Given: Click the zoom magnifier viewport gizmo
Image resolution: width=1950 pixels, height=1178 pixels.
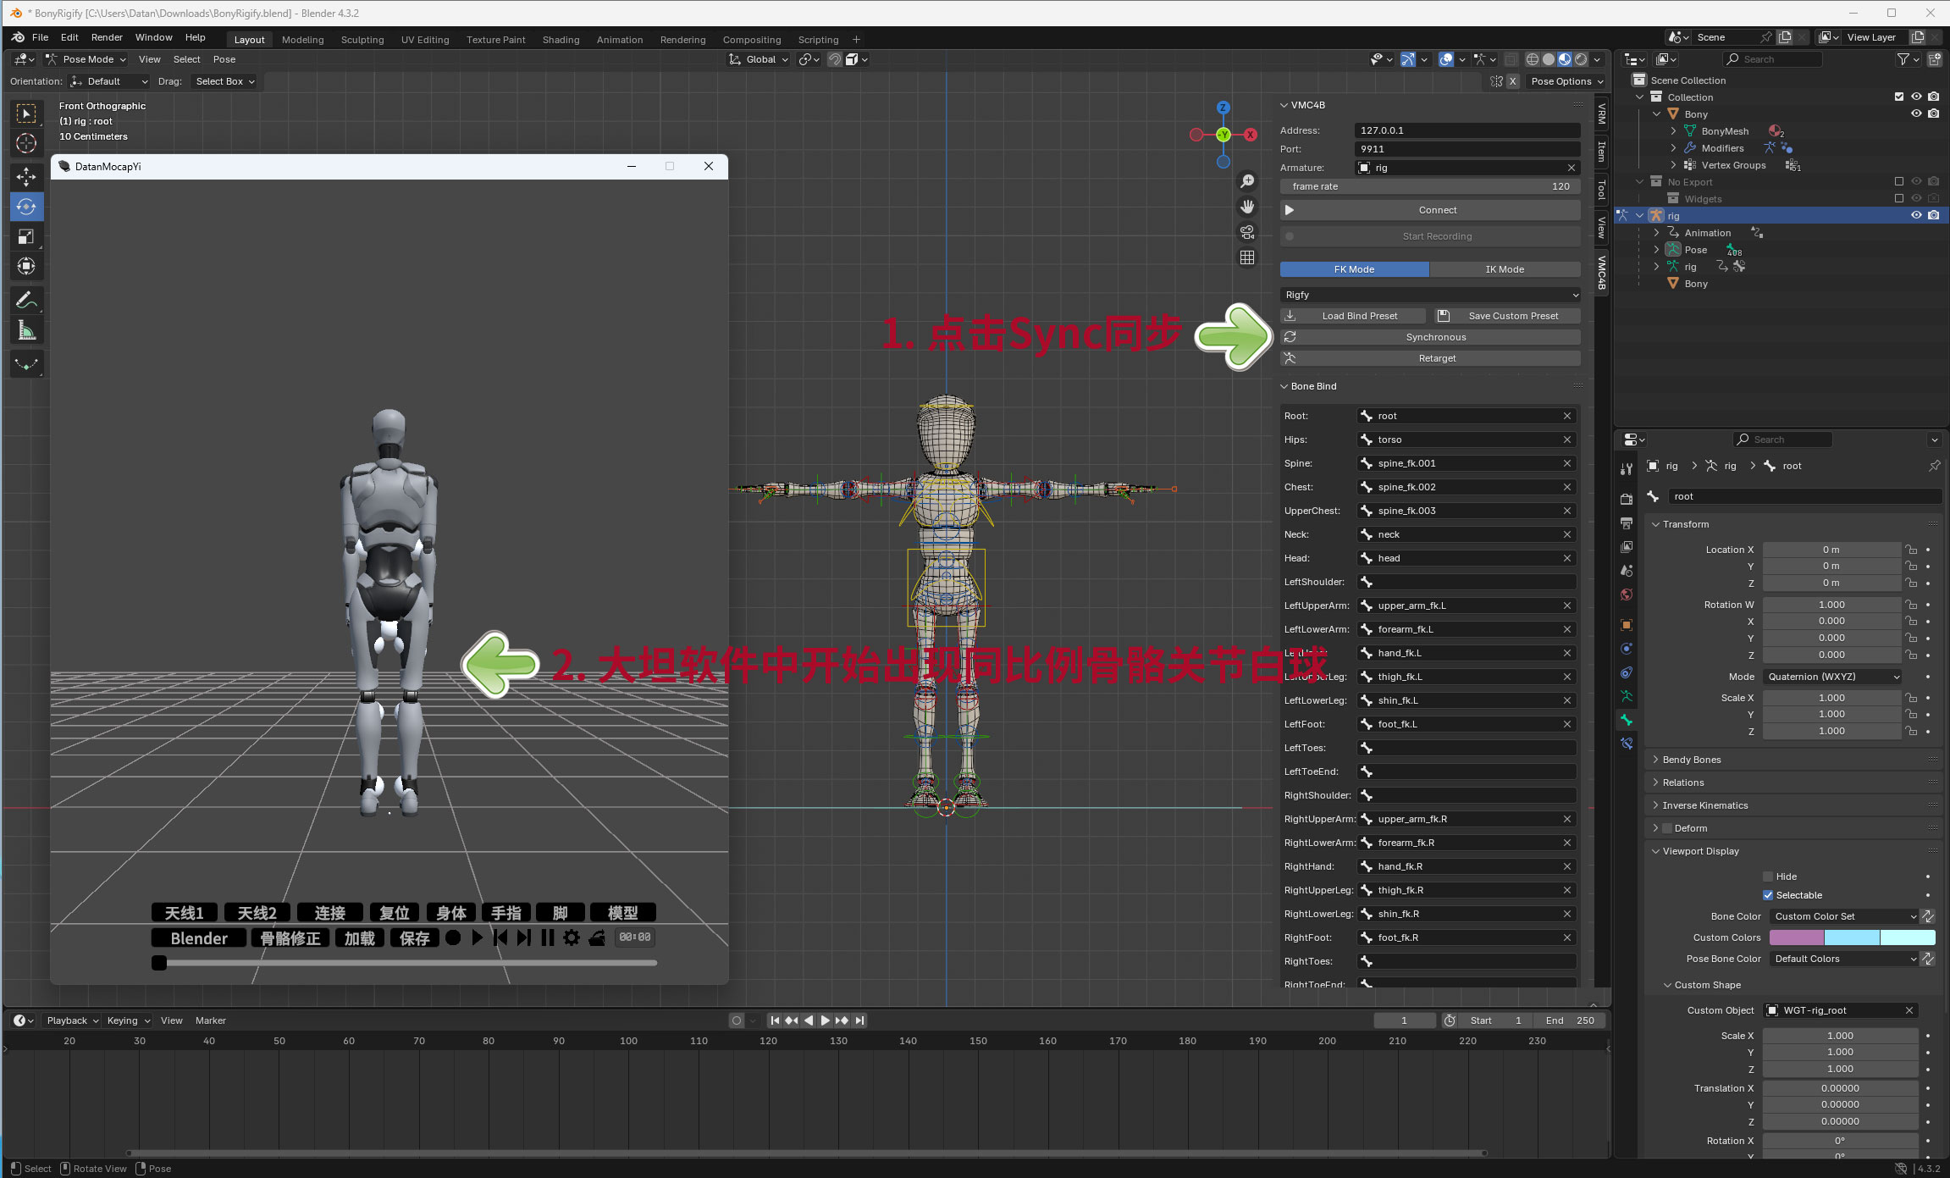Looking at the screenshot, I should (x=1247, y=181).
